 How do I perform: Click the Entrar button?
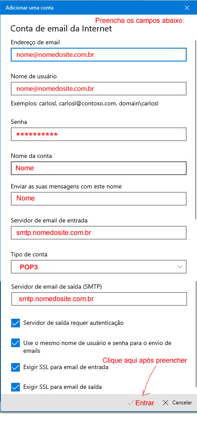141,403
